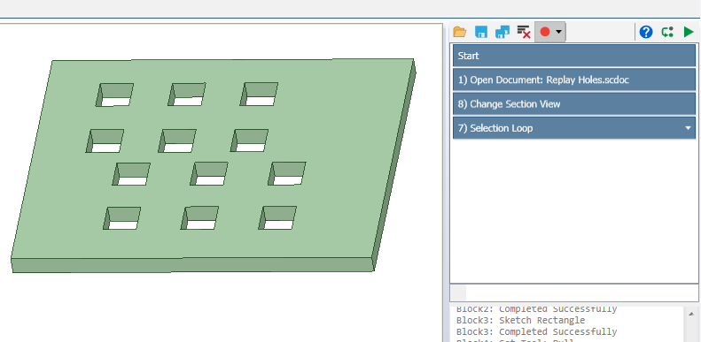Click the Save script icon
701x342 pixels.
(x=481, y=32)
